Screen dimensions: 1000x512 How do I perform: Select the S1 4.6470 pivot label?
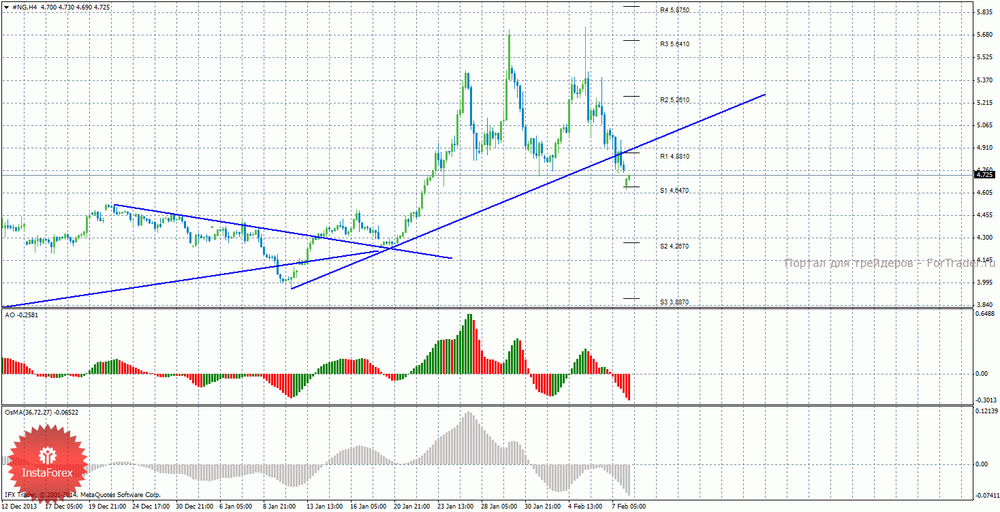[x=674, y=191]
